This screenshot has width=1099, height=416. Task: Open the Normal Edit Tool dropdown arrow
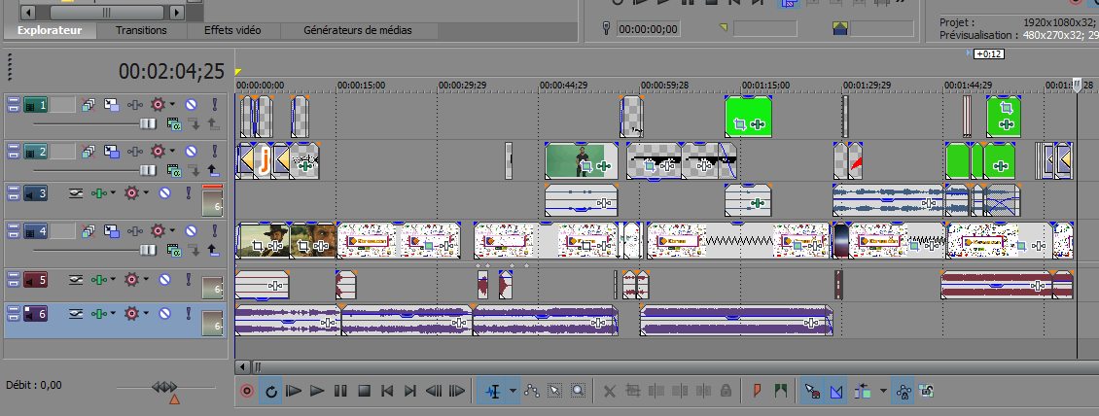pos(514,391)
